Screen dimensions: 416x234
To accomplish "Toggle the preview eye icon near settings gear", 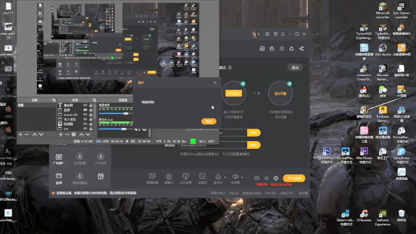I will 266,178.
